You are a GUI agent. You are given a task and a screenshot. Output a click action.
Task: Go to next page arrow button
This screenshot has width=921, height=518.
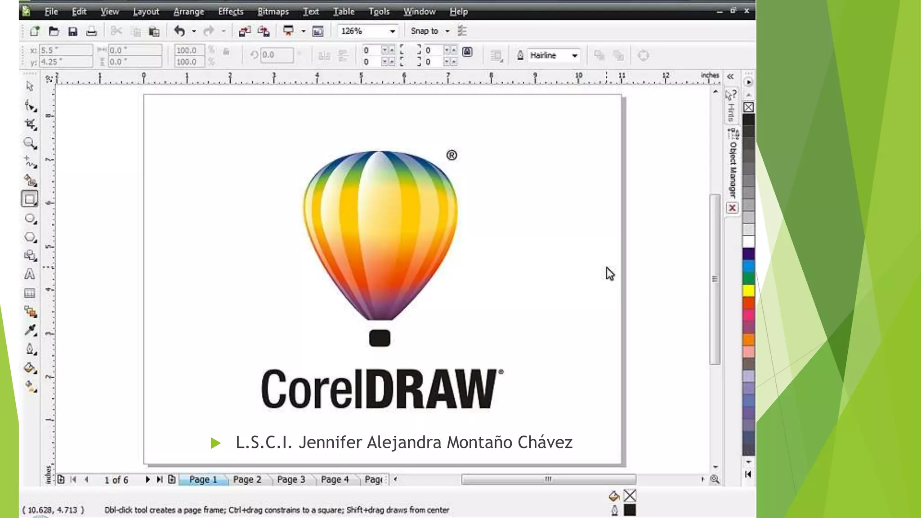148,479
